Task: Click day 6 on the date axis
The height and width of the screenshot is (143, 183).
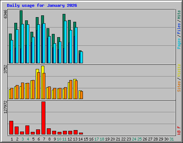Action: [x=39, y=139]
